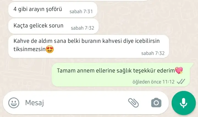
Task: Tap the paperclip attachment icon
Action: [133, 103]
